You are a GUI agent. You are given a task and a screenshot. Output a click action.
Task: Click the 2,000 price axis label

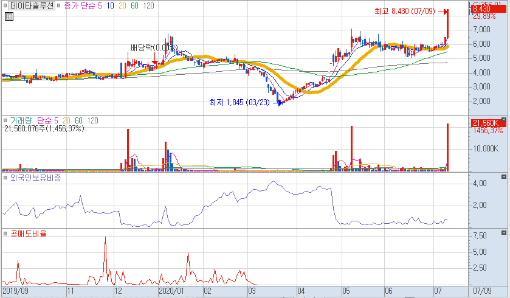(481, 101)
